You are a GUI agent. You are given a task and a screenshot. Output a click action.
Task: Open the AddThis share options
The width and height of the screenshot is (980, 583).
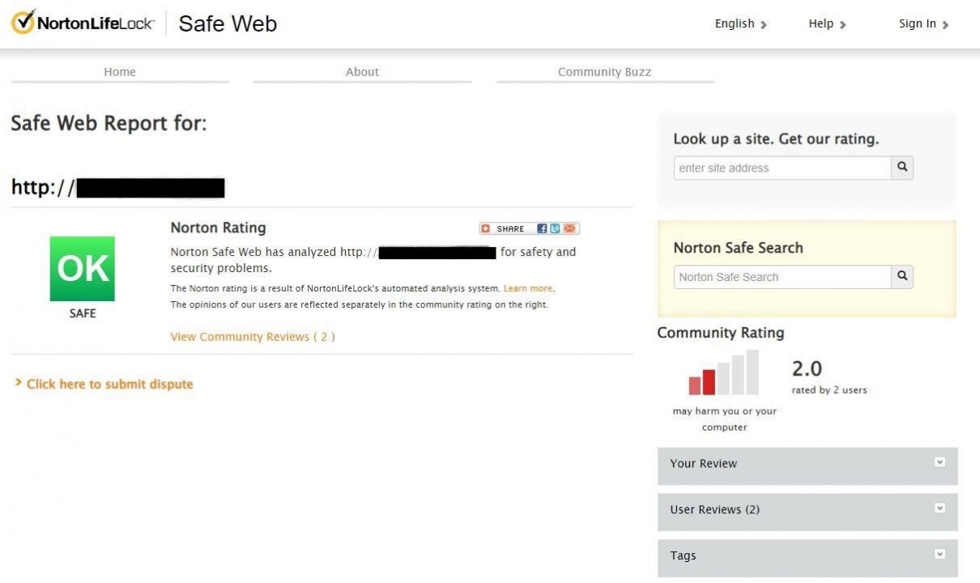(x=484, y=228)
